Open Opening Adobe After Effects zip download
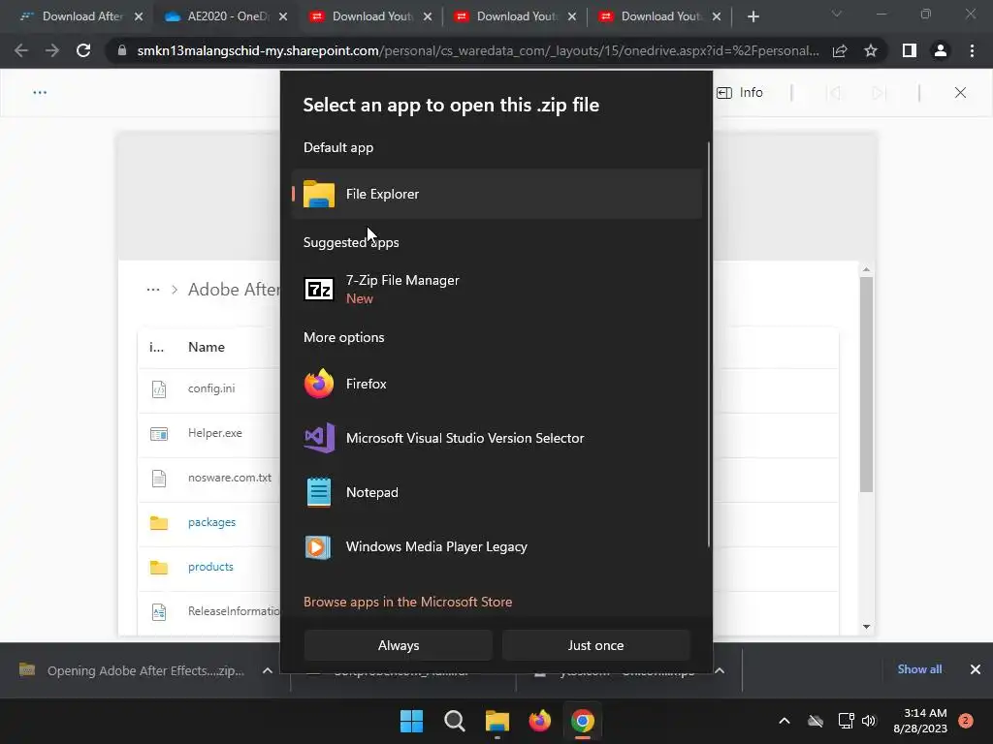 pos(132,670)
